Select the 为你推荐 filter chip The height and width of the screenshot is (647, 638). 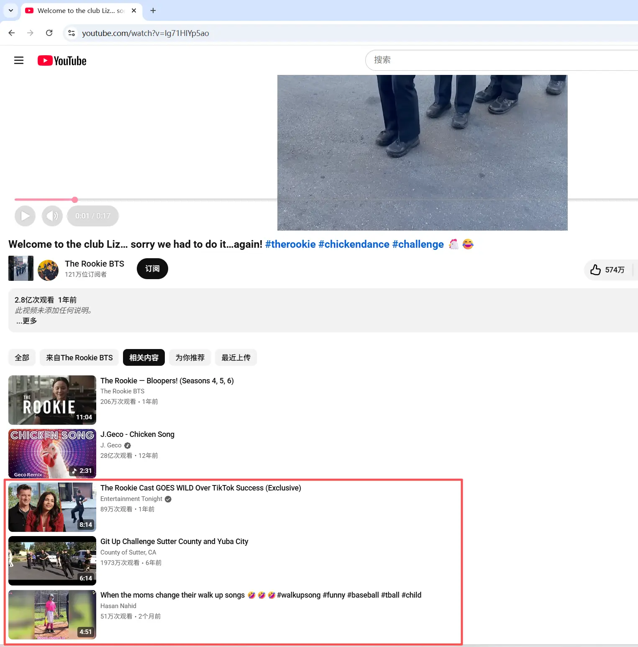tap(190, 358)
